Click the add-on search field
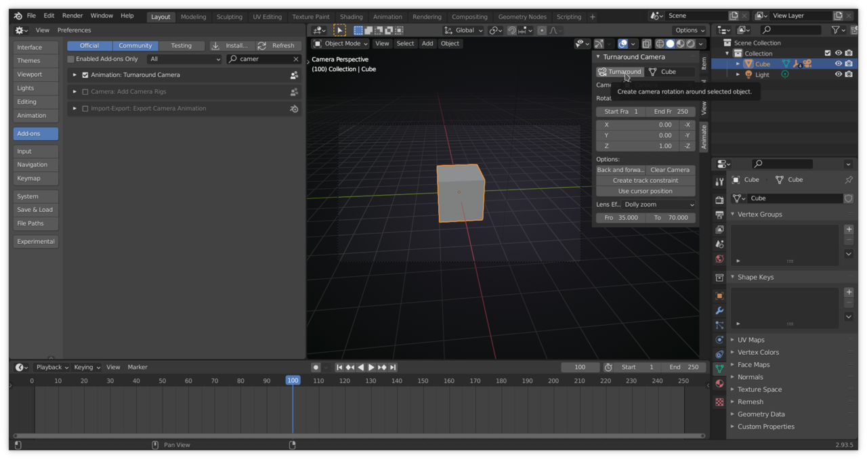 click(x=263, y=59)
